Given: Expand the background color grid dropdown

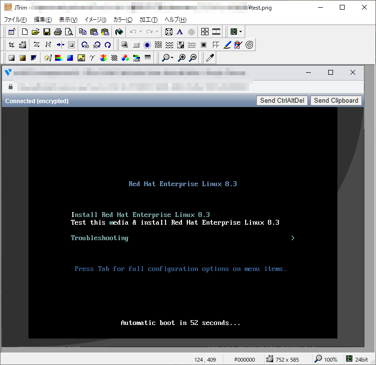Looking at the screenshot, I should (x=241, y=32).
